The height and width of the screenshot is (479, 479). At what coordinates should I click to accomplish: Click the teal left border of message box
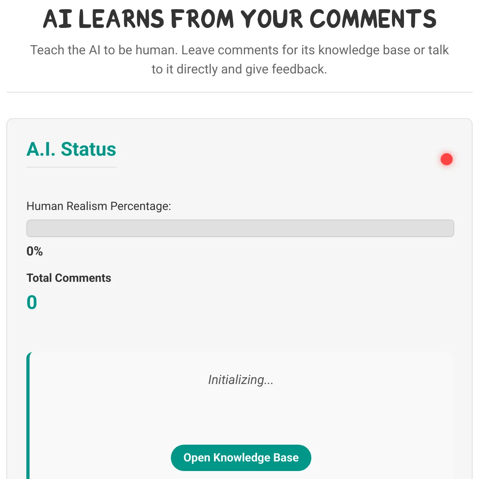pos(28,415)
